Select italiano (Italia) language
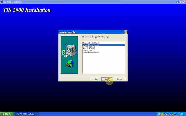Viewport: 186px width, 116px height. coord(103,50)
